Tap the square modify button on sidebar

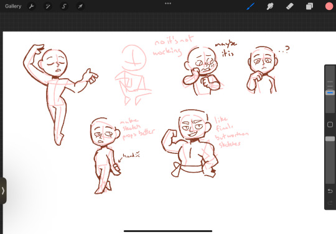[330, 124]
